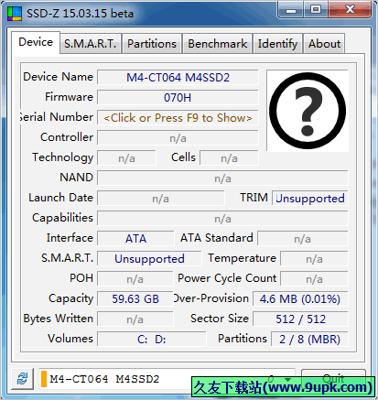Click the Technology n/a field
The width and height of the screenshot is (378, 400).
click(126, 158)
